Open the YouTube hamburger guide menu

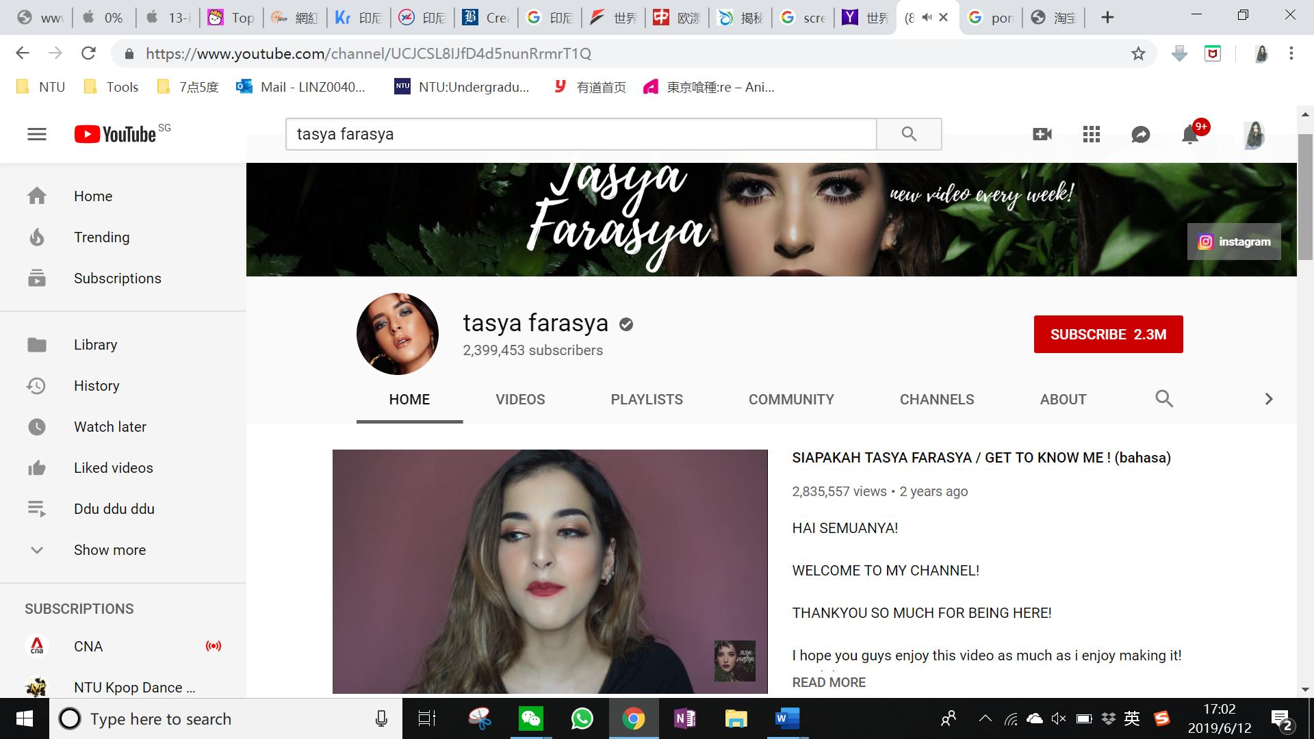[x=37, y=134]
